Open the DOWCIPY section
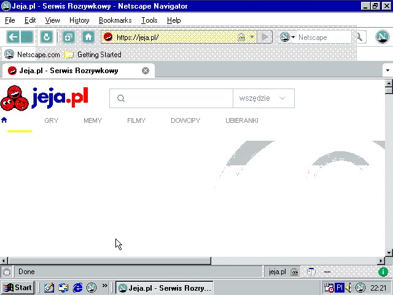This screenshot has height=295, width=393. [185, 120]
